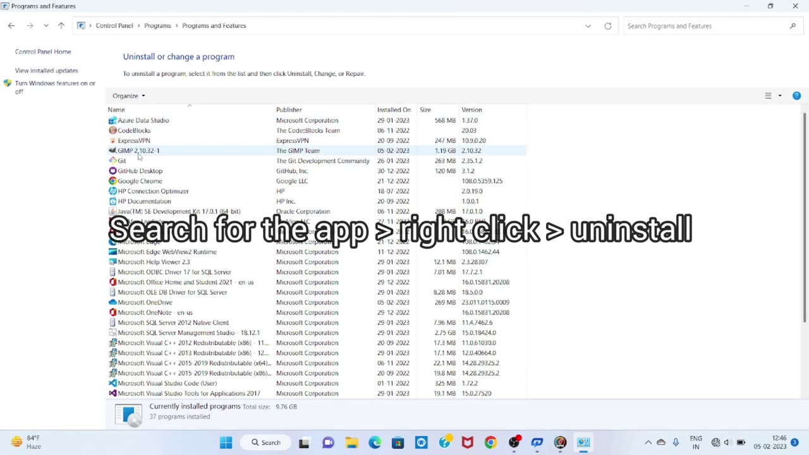Image resolution: width=809 pixels, height=455 pixels.
Task: Sort by the Name column header
Action: [x=190, y=110]
